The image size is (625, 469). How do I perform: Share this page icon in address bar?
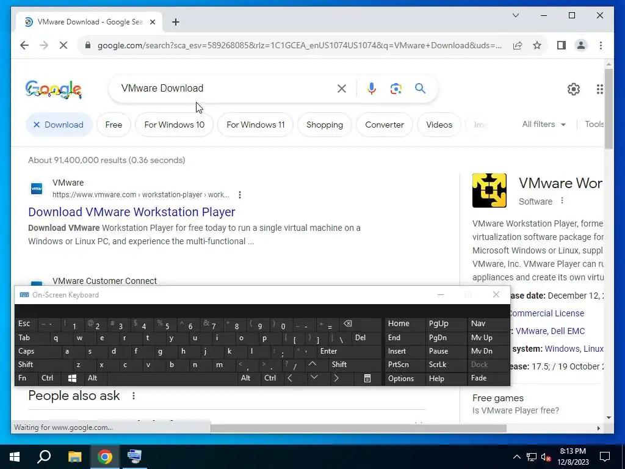coord(518,45)
